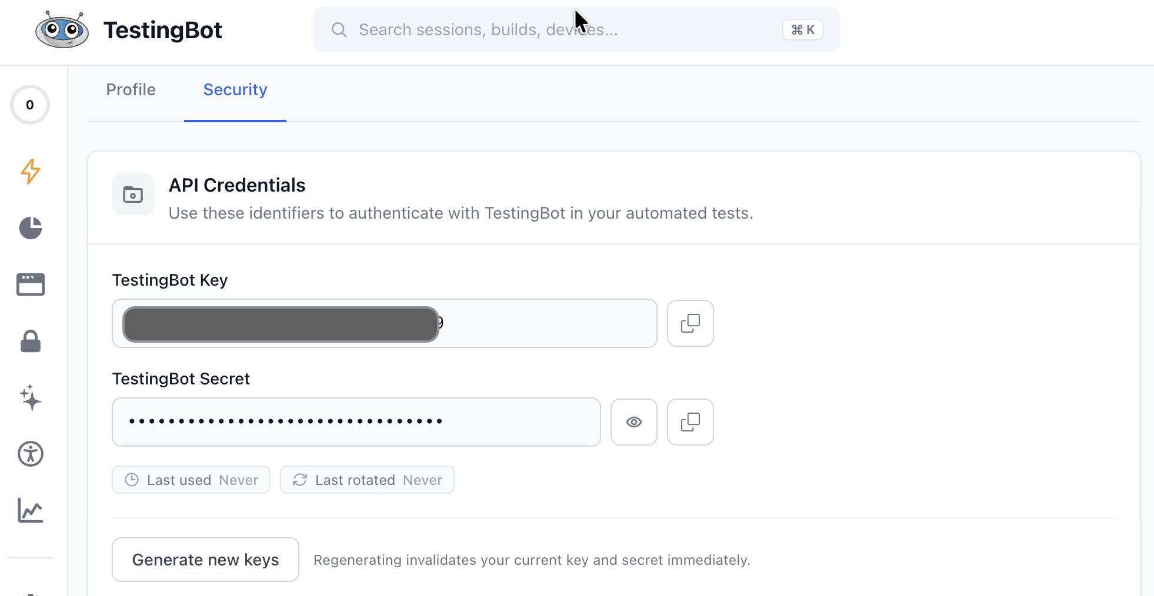Screen dimensions: 1154x596
Task: Click the search magnifier icon
Action: click(x=339, y=29)
